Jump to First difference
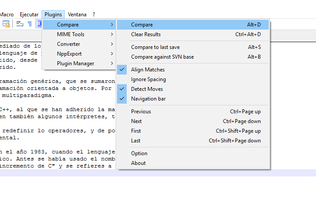316x224 pixels. point(193,131)
